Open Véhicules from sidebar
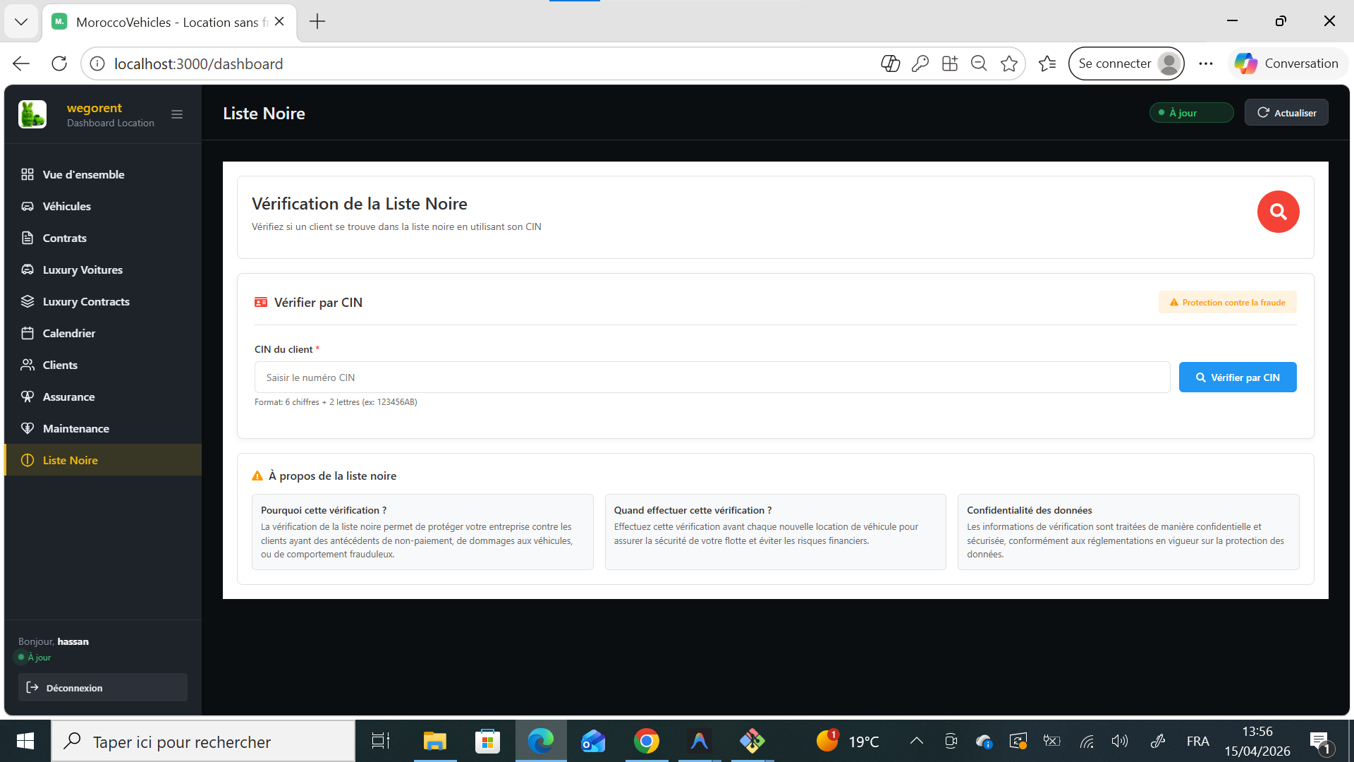Viewport: 1354px width, 762px height. click(x=66, y=206)
